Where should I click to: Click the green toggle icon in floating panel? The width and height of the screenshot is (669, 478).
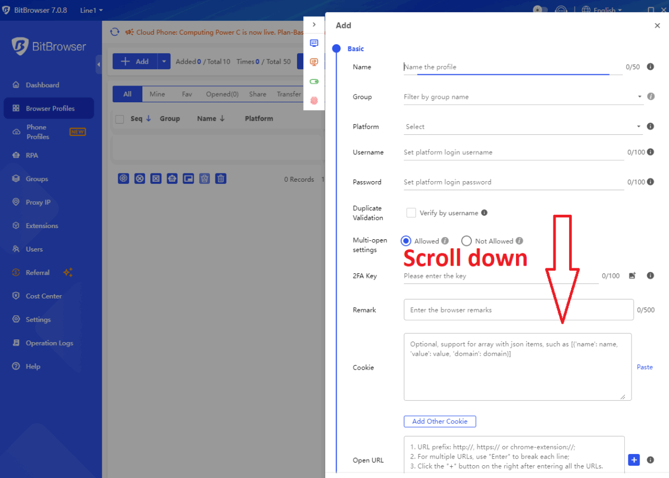pos(314,82)
